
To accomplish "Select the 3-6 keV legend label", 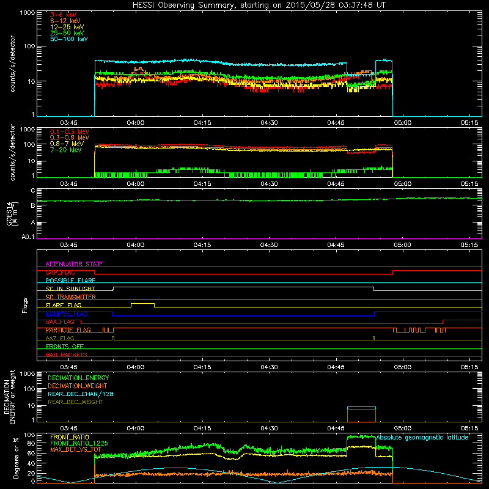I will pos(64,15).
